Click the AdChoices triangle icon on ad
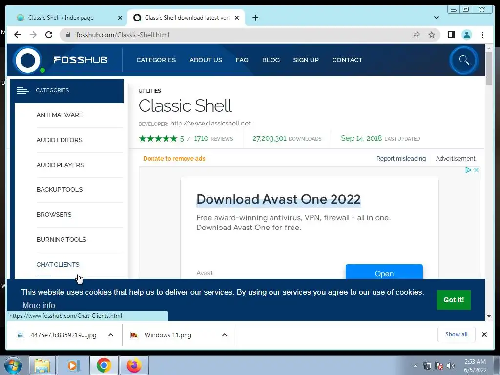500x375 pixels. 468,170
